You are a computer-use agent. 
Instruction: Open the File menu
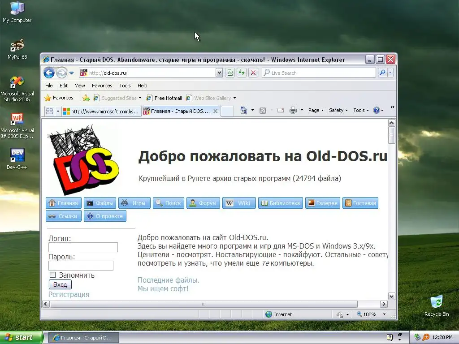(49, 86)
